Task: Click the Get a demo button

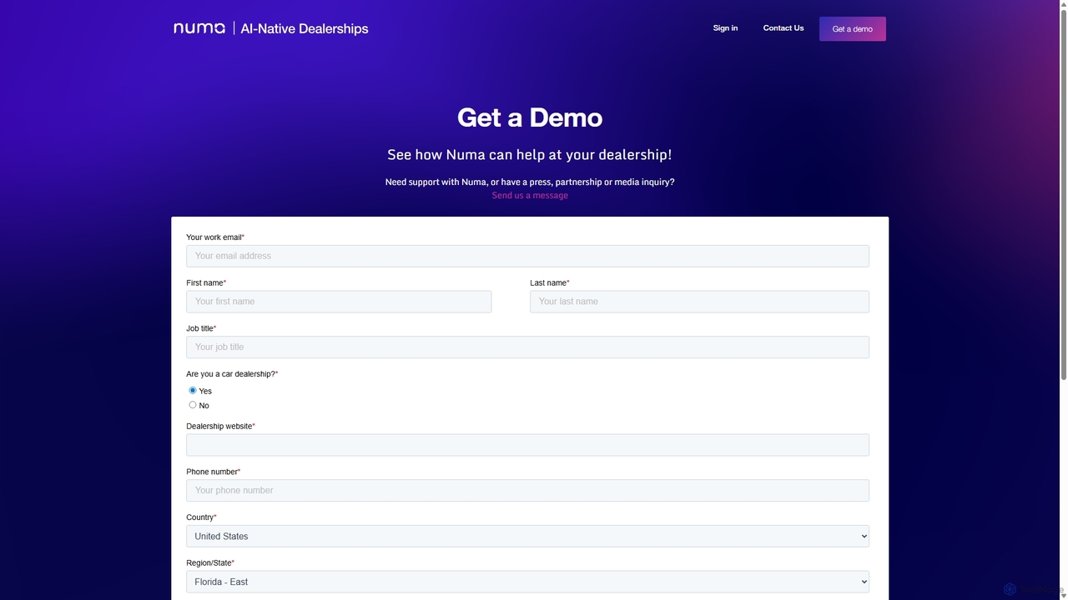Action: click(x=853, y=29)
